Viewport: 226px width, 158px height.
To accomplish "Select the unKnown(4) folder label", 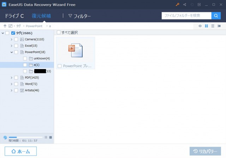I will 42,58.
